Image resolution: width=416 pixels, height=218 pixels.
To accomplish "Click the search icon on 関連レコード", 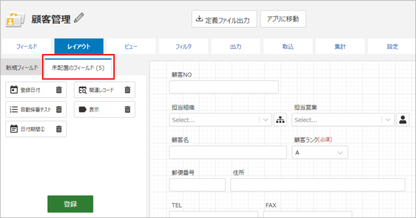I will (x=83, y=90).
